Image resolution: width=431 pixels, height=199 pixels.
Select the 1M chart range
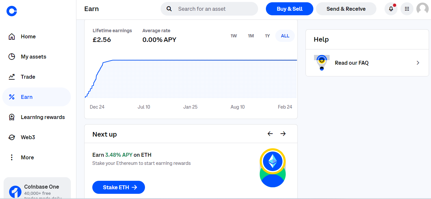pos(251,36)
